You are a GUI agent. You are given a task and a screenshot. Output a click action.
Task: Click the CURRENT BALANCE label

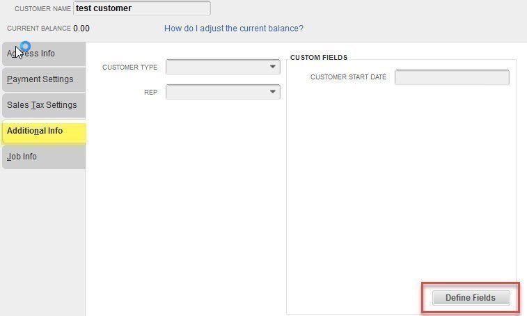[x=39, y=29]
